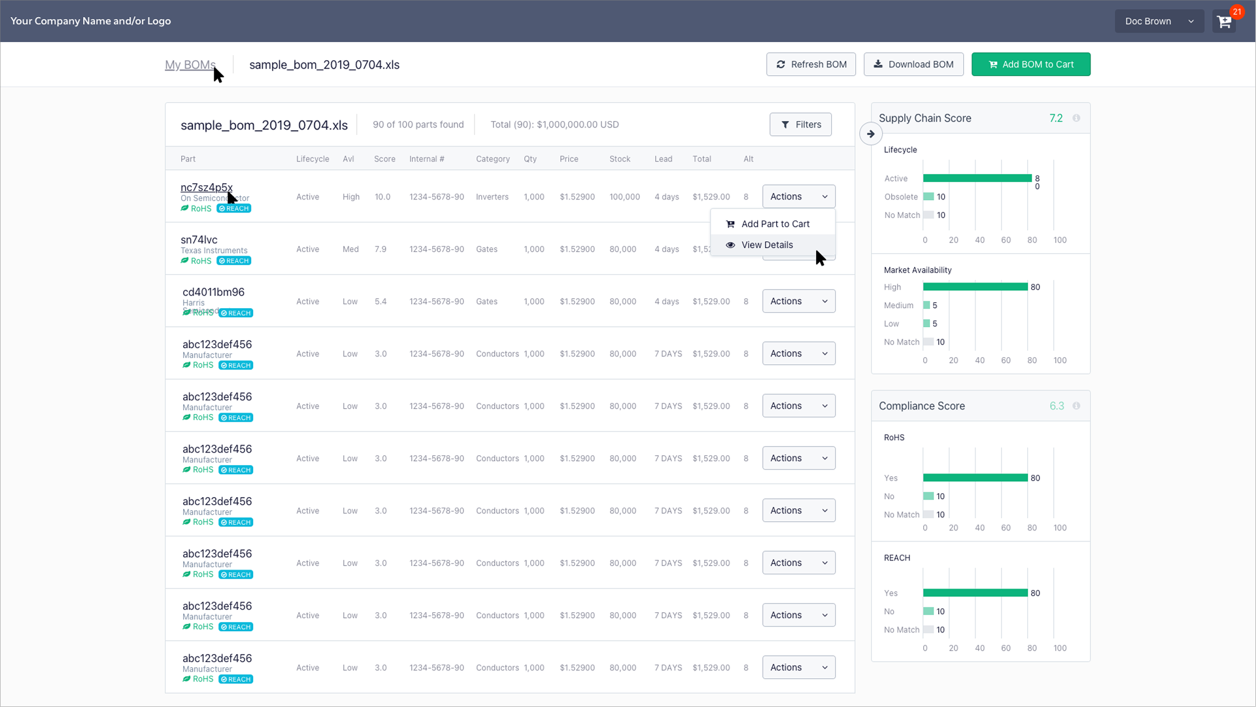Open the shopping cart icon

tap(1224, 22)
